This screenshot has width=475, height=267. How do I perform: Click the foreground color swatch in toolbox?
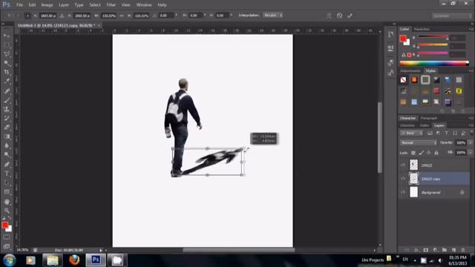coord(5,225)
